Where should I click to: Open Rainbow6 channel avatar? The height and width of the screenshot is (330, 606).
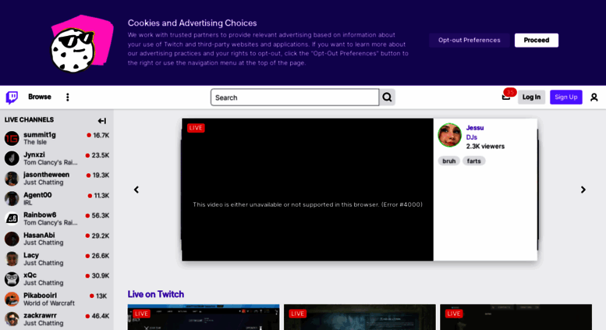click(12, 218)
